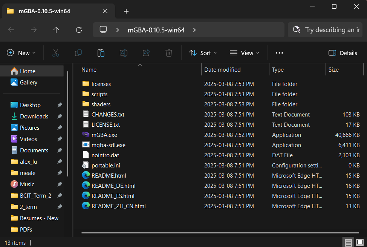Image resolution: width=367 pixels, height=247 pixels.
Task: Refresh the current folder view
Action: pyautogui.click(x=79, y=30)
